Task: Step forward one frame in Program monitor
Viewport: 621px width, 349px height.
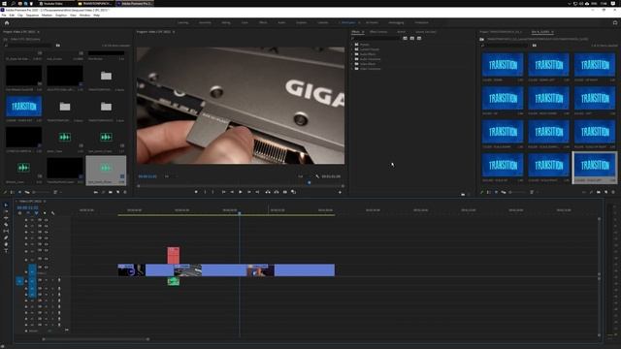Action: pos(249,192)
